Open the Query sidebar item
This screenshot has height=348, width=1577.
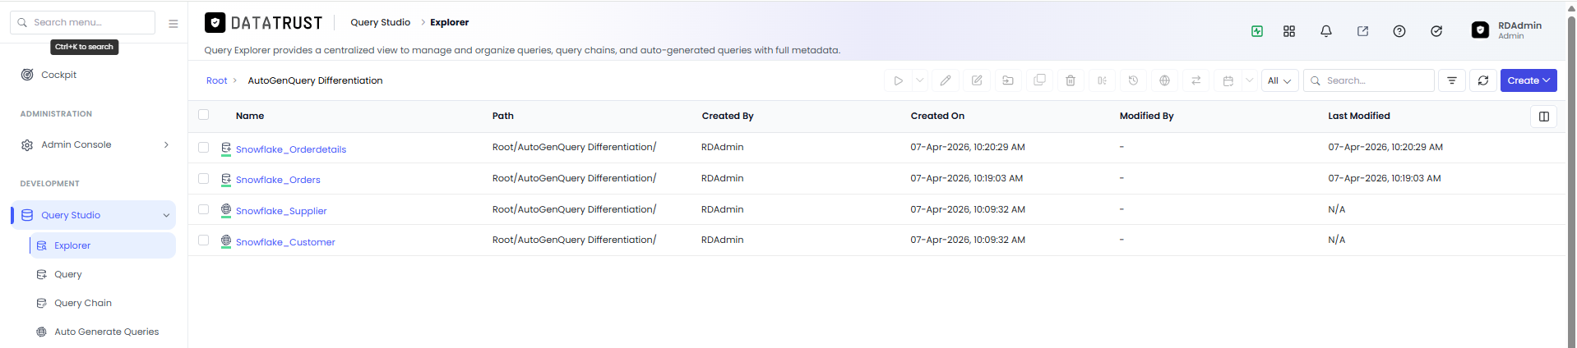coord(67,274)
